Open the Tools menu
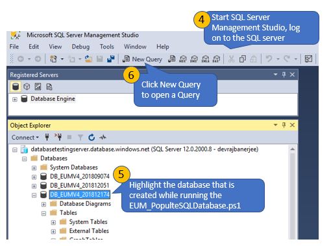Image resolution: width=331 pixels, height=246 pixels. tap(107, 47)
